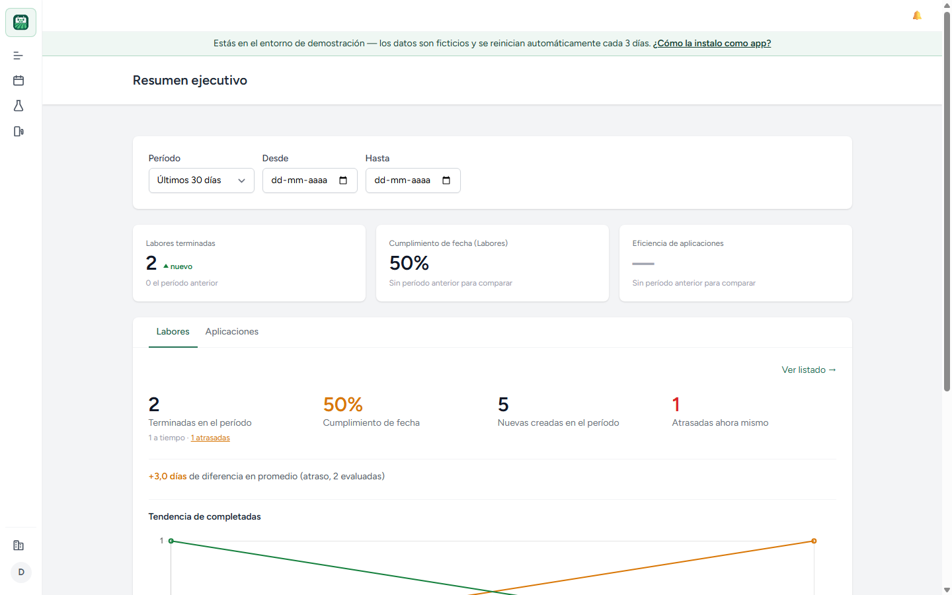Click the 'Atrasadas ahora mismo' label

pyautogui.click(x=720, y=423)
